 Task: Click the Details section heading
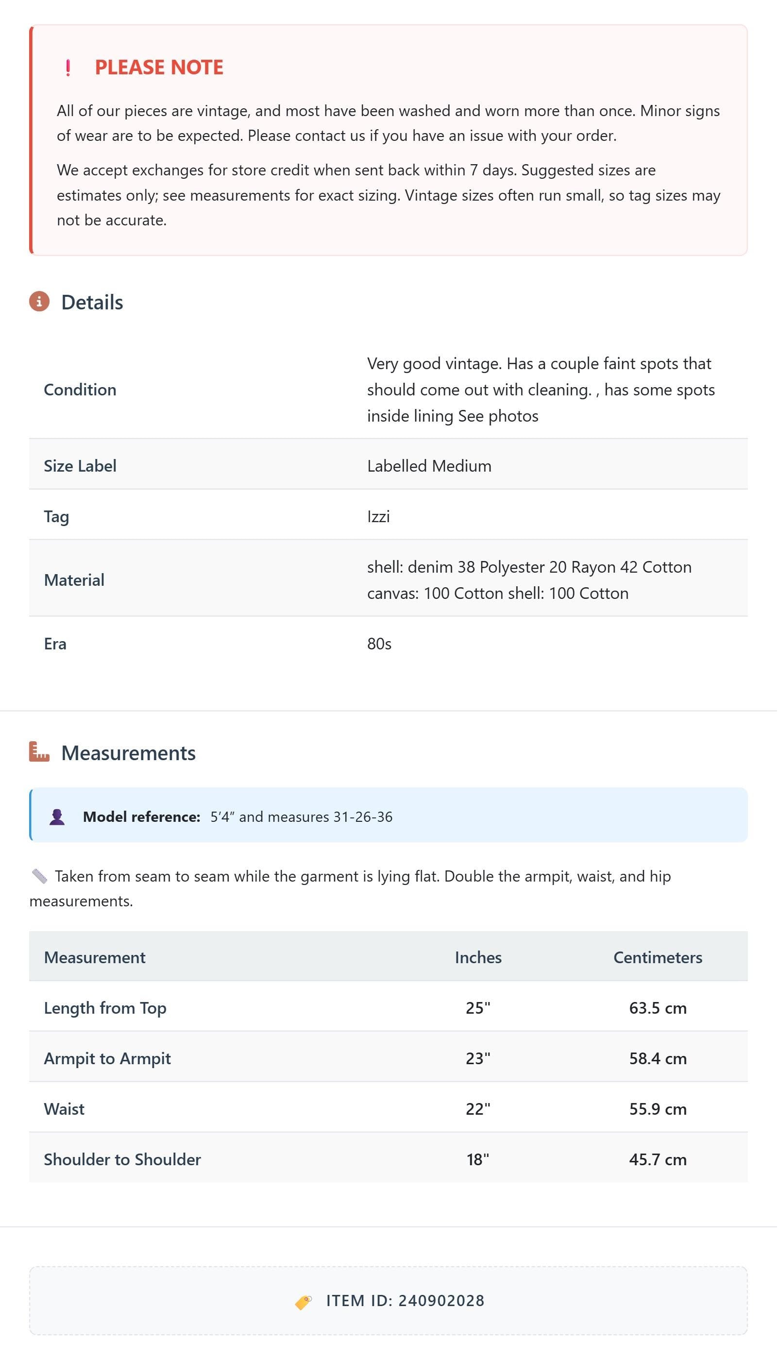tap(92, 303)
